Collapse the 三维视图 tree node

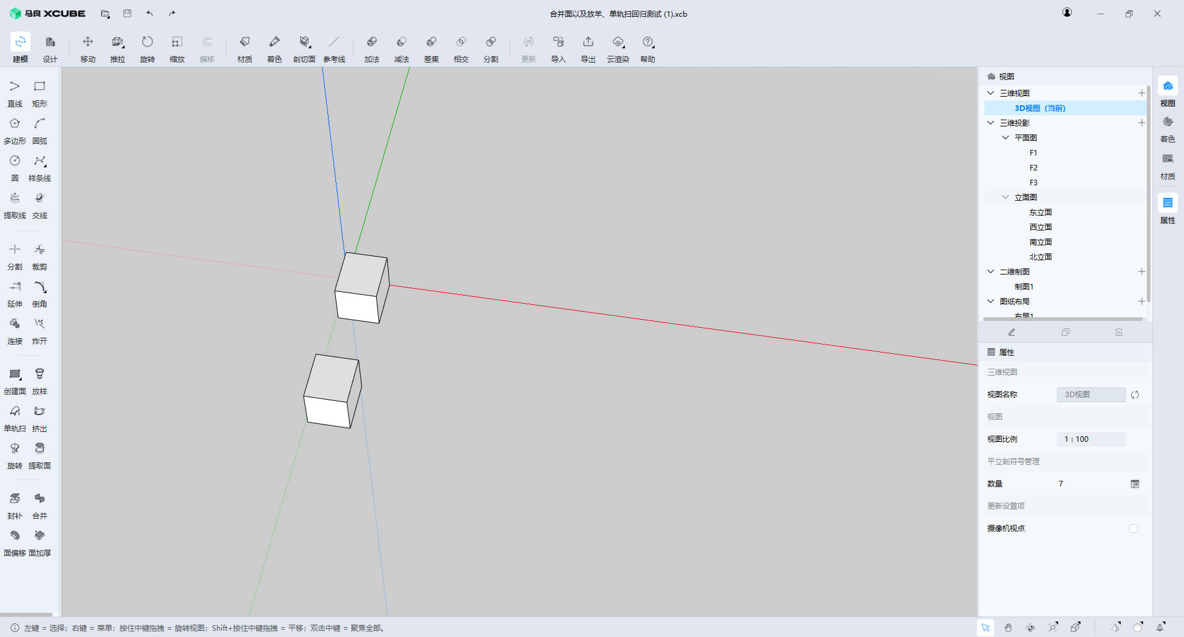pyautogui.click(x=991, y=93)
